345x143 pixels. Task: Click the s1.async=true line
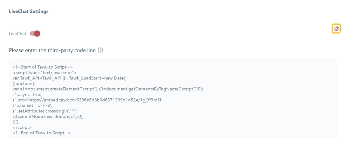click(27, 95)
